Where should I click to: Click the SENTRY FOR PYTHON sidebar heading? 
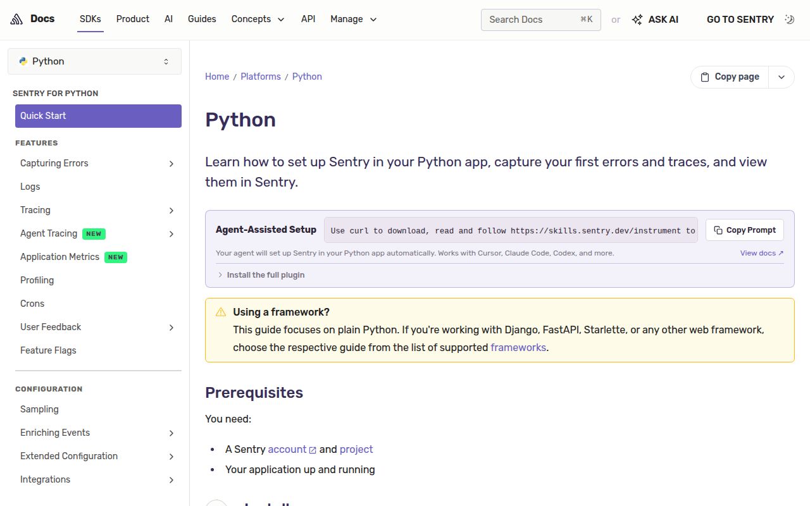(x=56, y=94)
